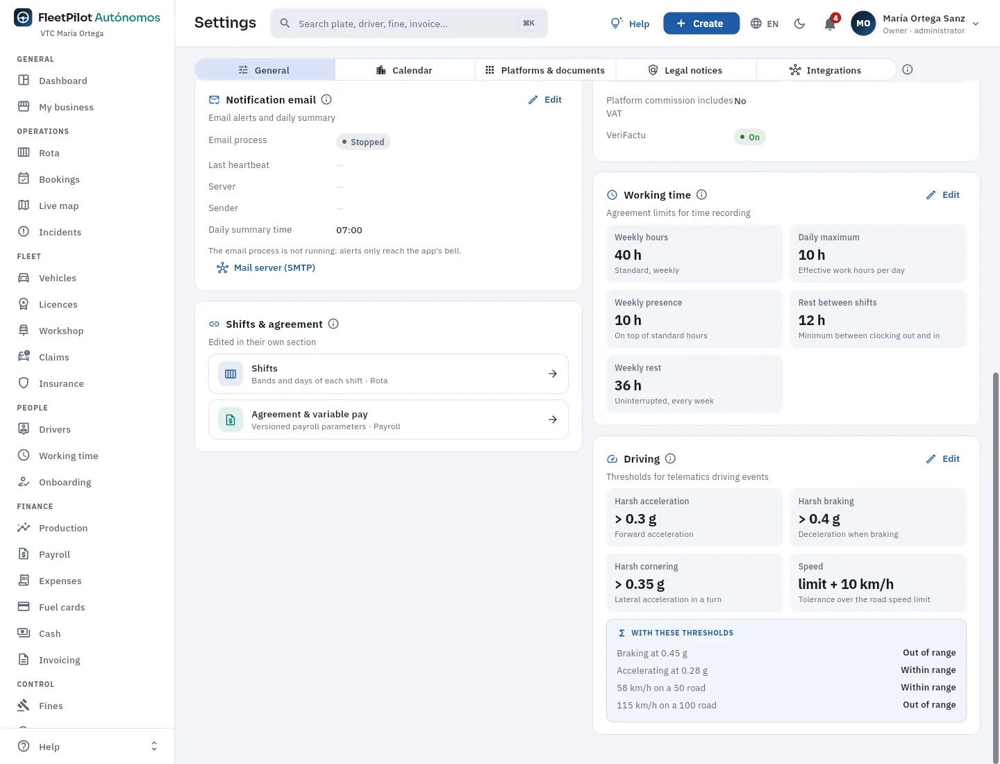Image resolution: width=1000 pixels, height=764 pixels.
Task: Edit the Driving thresholds
Action: click(943, 458)
